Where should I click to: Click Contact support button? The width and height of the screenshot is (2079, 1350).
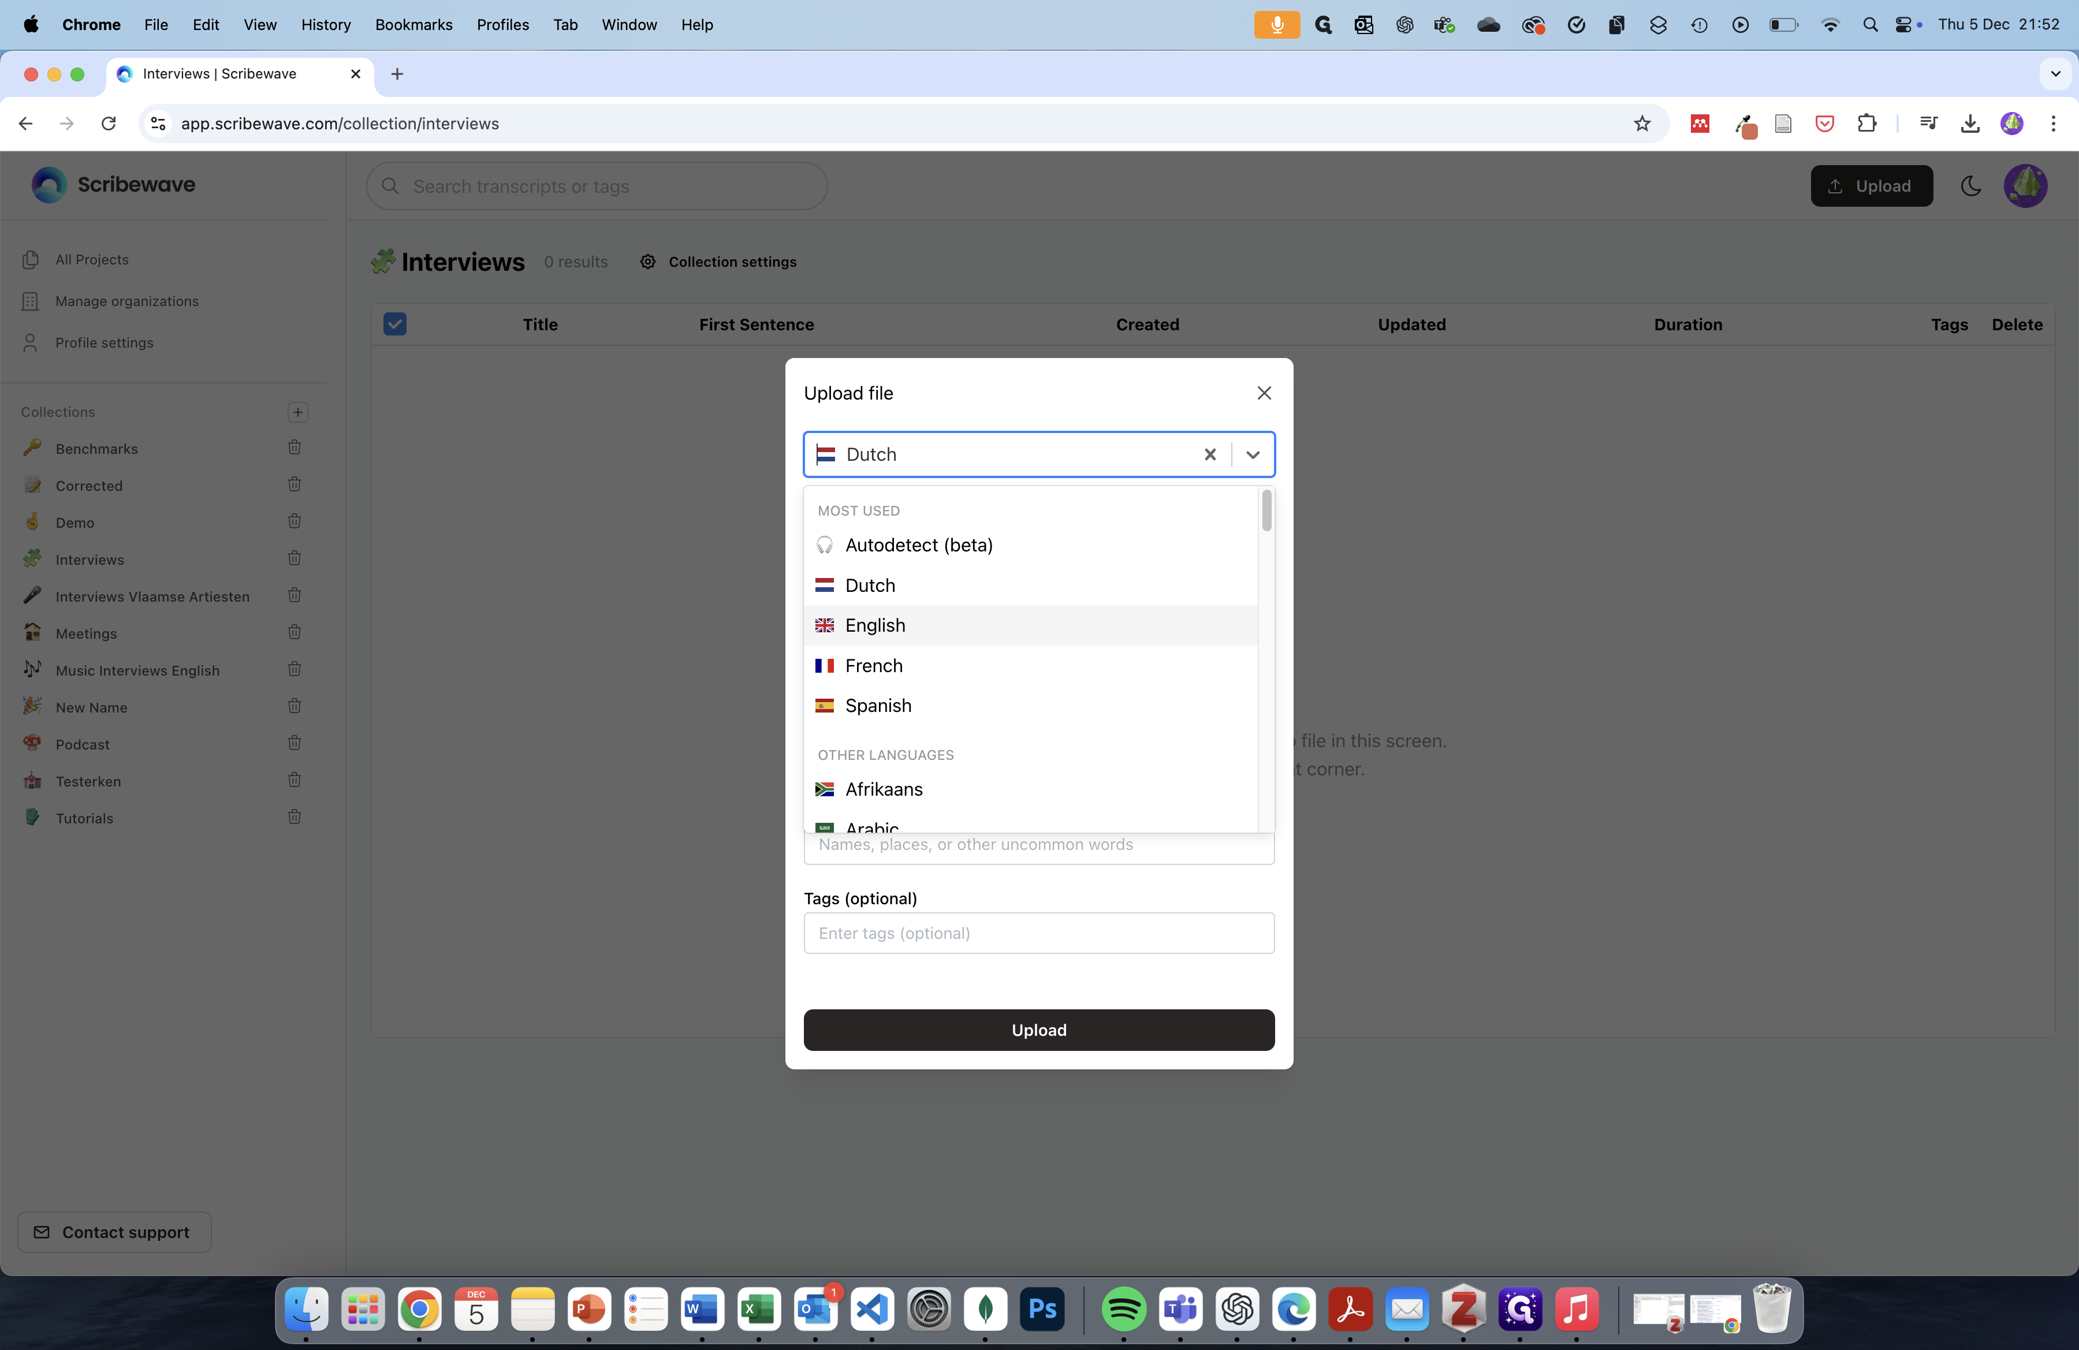coord(114,1232)
